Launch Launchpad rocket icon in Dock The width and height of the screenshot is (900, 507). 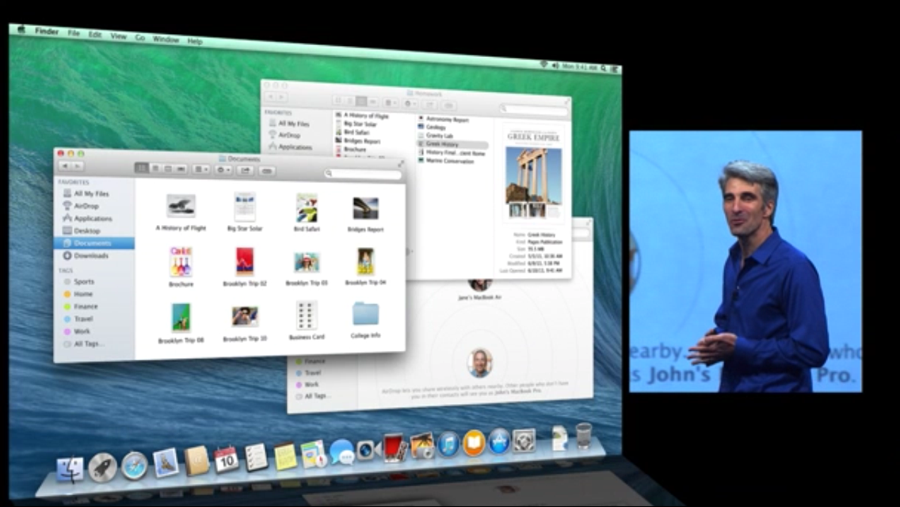[x=103, y=467]
